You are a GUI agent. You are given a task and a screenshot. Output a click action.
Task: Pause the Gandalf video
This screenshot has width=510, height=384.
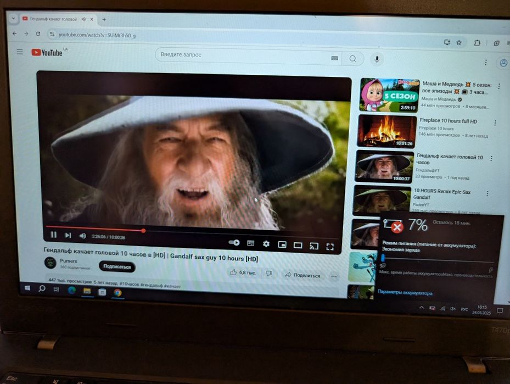[x=54, y=235]
